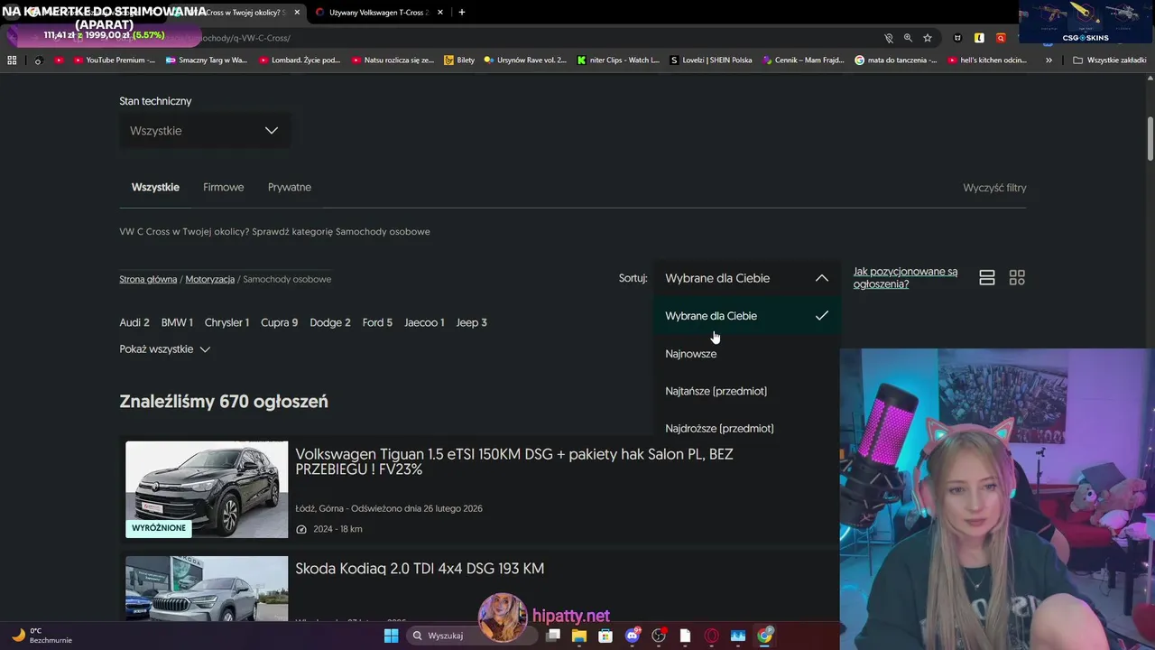
Task: Filter by Chrysler 1 brand
Action: click(x=226, y=322)
